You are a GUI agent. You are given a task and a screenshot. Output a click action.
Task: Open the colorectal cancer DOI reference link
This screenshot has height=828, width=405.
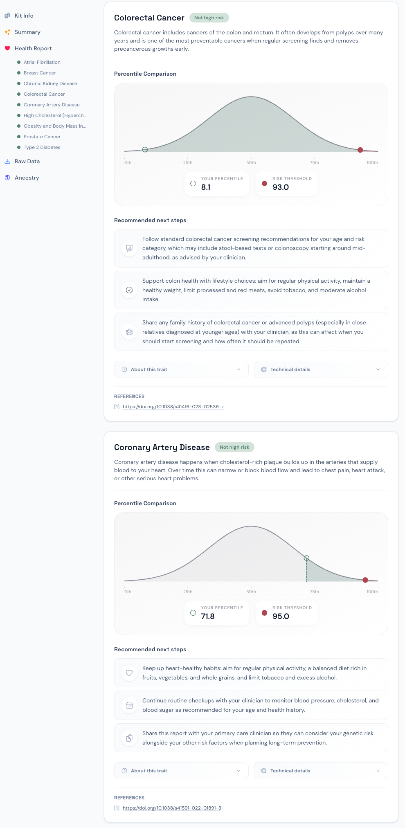tap(173, 407)
